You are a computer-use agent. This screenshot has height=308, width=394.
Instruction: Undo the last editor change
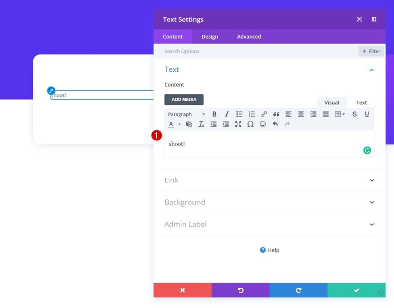click(275, 124)
